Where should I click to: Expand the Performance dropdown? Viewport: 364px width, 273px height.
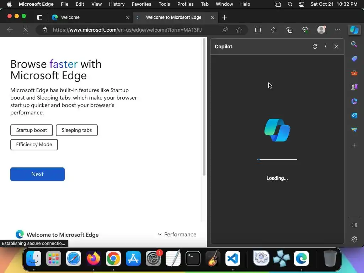tap(177, 235)
